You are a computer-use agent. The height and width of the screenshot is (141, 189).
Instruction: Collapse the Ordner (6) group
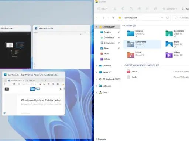(123, 26)
